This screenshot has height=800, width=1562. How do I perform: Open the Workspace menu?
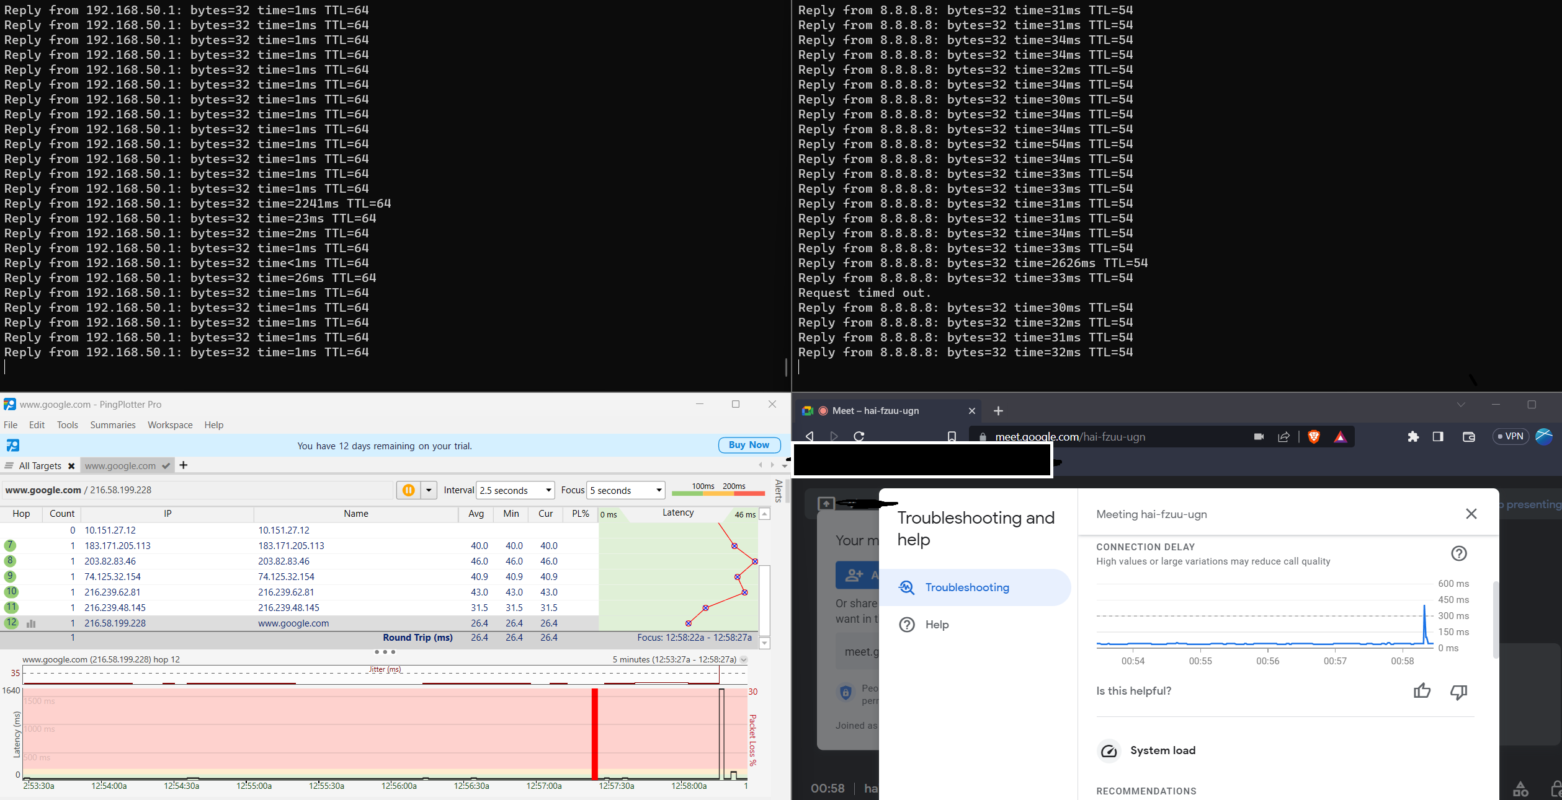[x=170, y=425]
